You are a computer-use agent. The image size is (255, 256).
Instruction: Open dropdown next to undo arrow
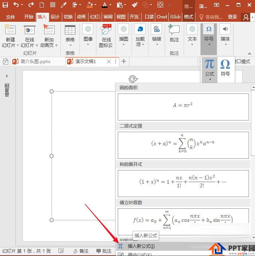tap(22, 5)
